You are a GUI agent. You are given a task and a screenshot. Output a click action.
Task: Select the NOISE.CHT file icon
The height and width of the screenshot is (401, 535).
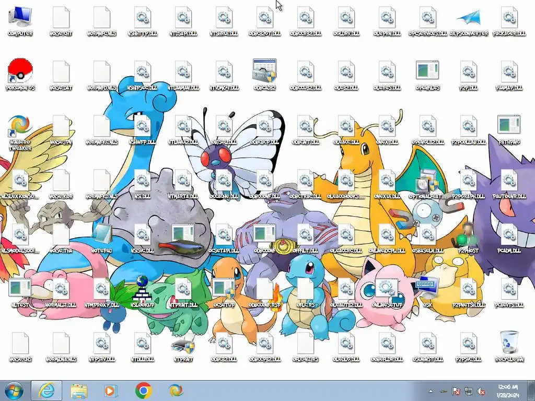point(61,17)
